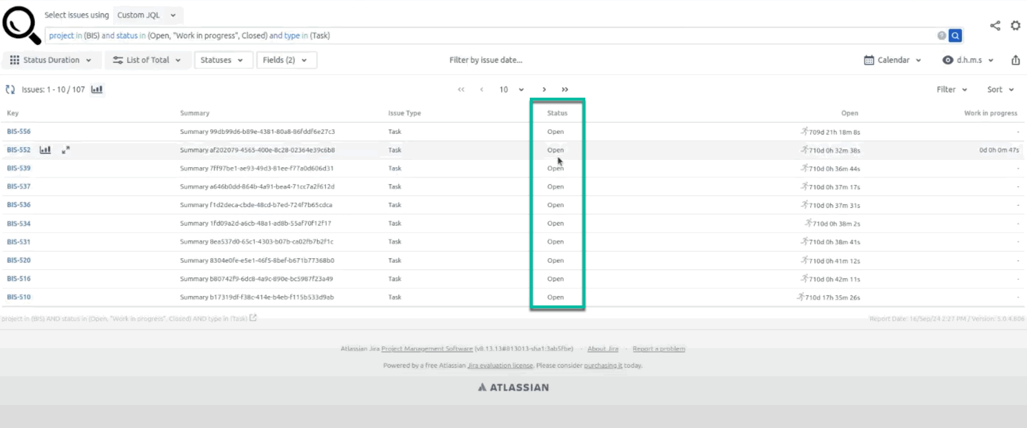Open the List of Total dropdown
The height and width of the screenshot is (428, 1027).
(147, 60)
